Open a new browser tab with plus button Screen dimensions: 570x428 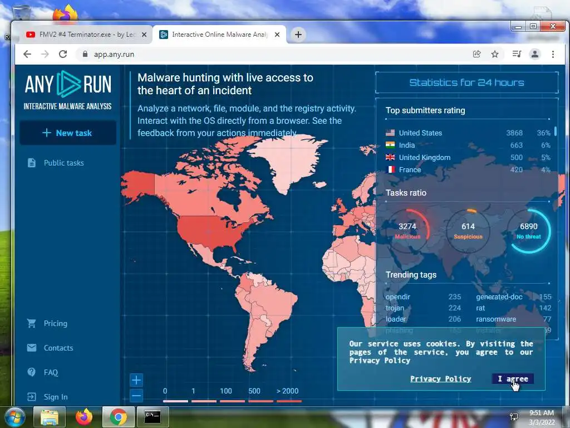pyautogui.click(x=298, y=35)
